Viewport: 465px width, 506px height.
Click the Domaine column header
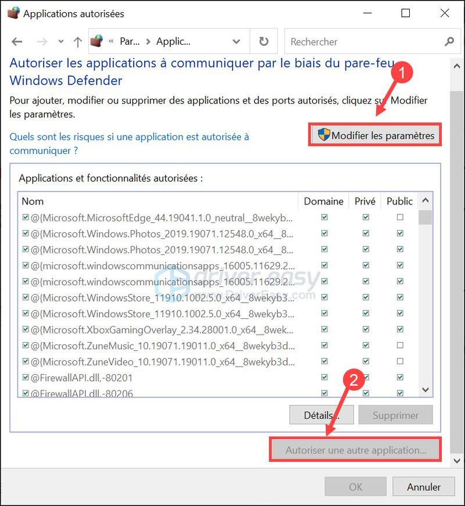(x=324, y=201)
